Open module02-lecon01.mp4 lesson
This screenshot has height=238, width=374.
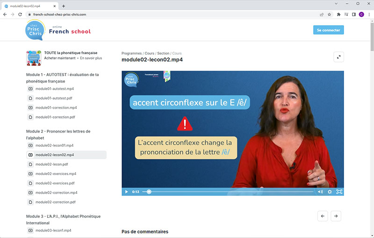[x=54, y=146]
